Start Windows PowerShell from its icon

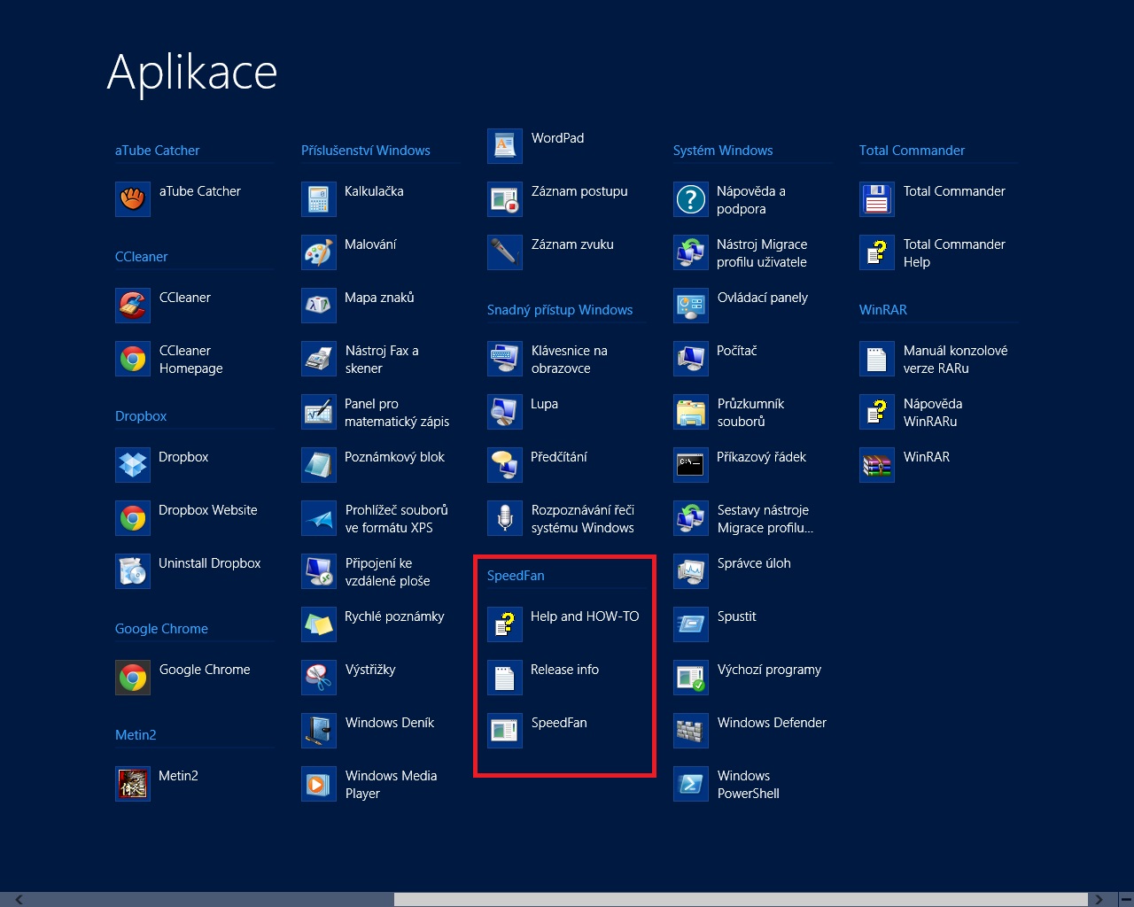(691, 784)
